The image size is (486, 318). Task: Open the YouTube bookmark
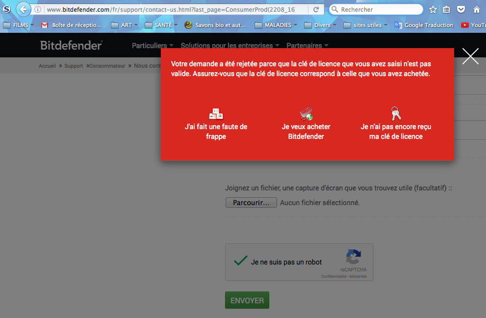[473, 25]
